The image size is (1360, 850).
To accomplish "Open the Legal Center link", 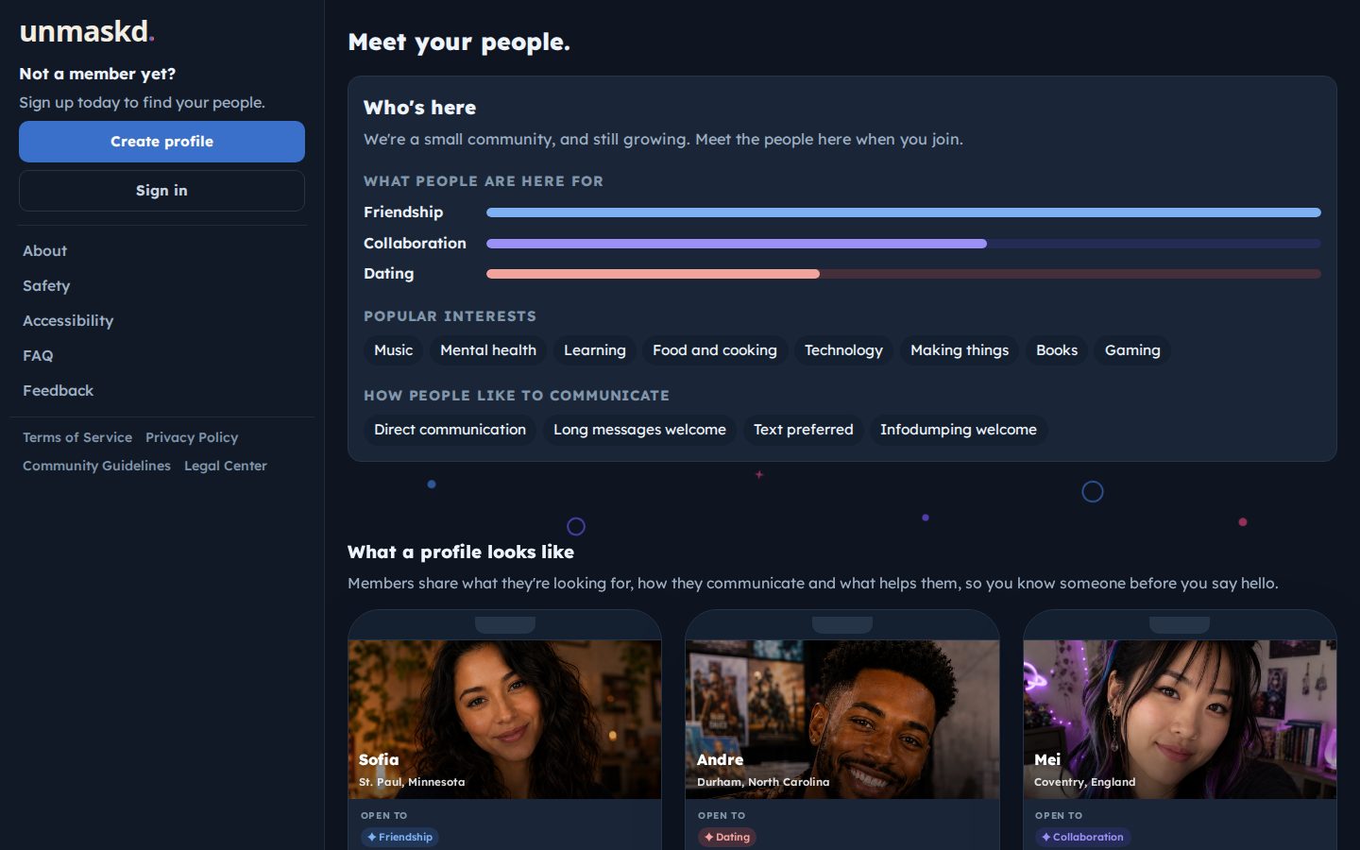I will coord(226,466).
